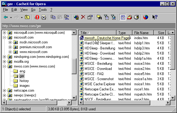Expand the microquill.com tree node
Screen dimensions: 177x113
(4, 33)
